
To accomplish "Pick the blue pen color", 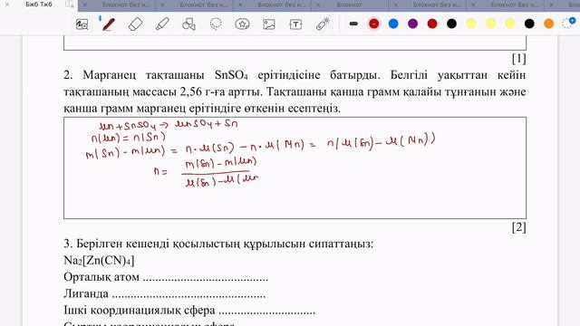I will tap(393, 24).
